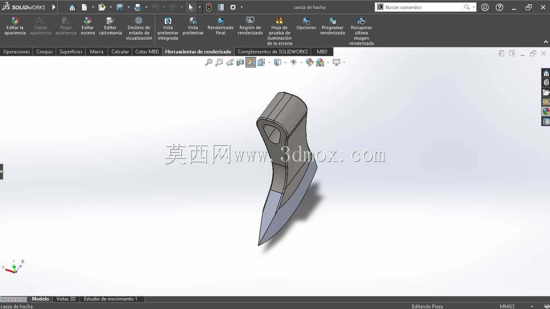Toggle the highlighted Dynamic Annotation Views icon
The height and width of the screenshot is (309, 550).
click(251, 62)
